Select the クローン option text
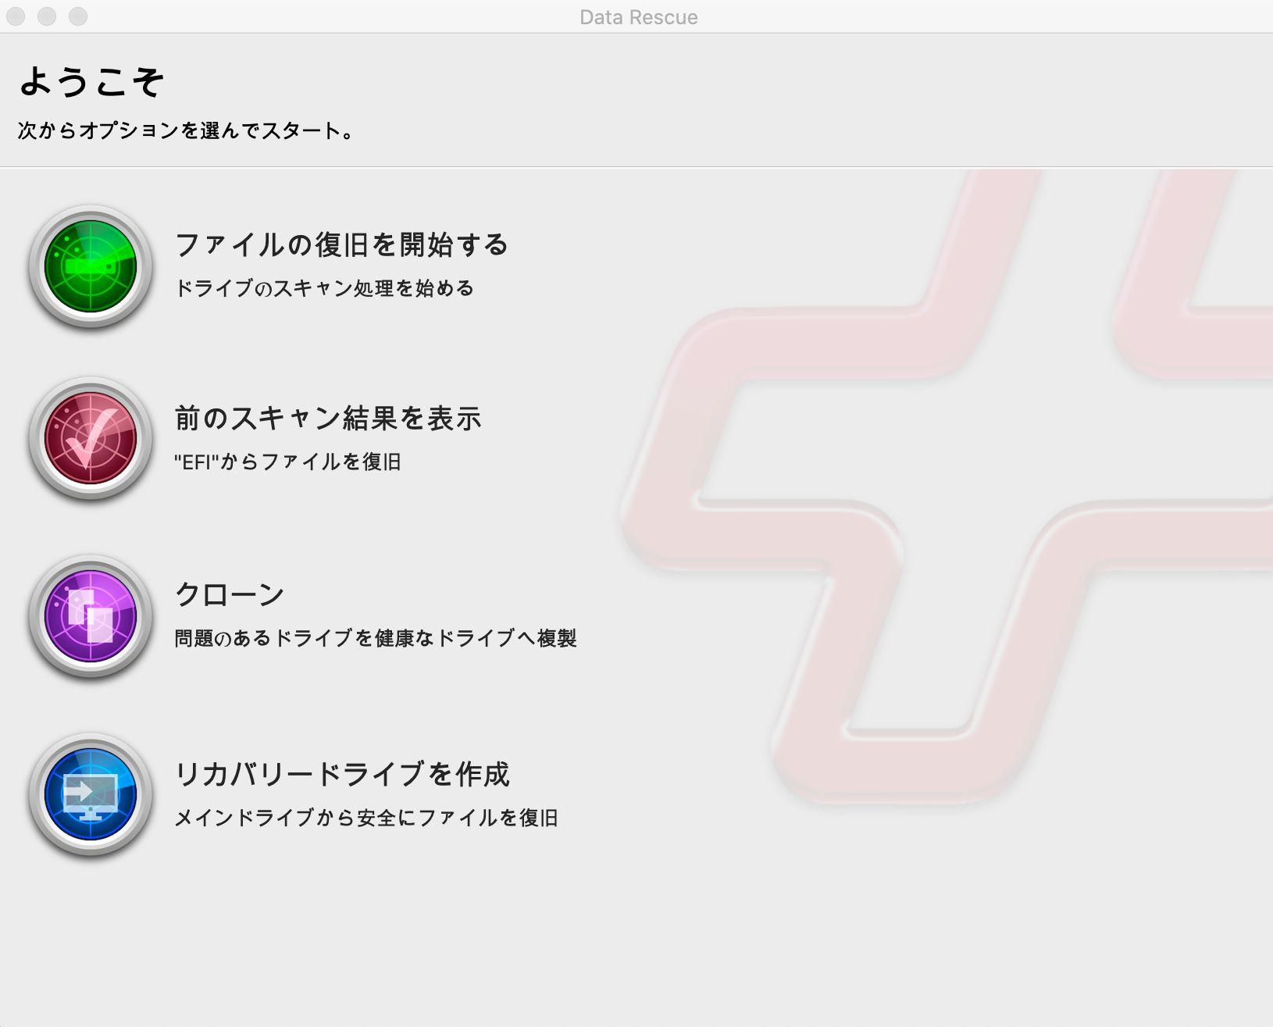Image resolution: width=1273 pixels, height=1027 pixels. (x=229, y=594)
